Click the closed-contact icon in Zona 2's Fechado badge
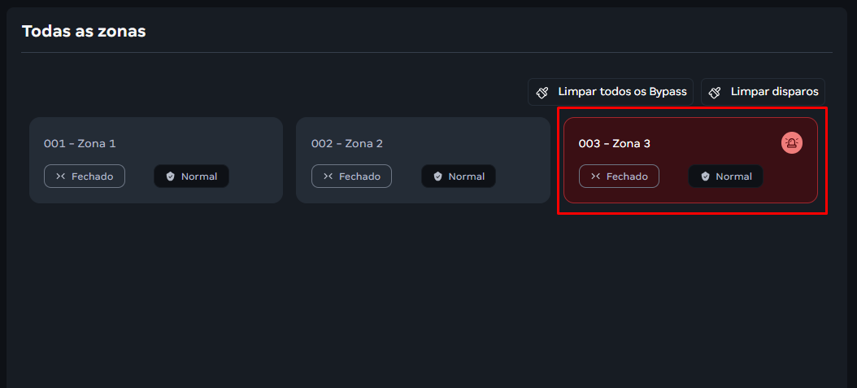Image resolution: width=857 pixels, height=388 pixels. [x=328, y=177]
